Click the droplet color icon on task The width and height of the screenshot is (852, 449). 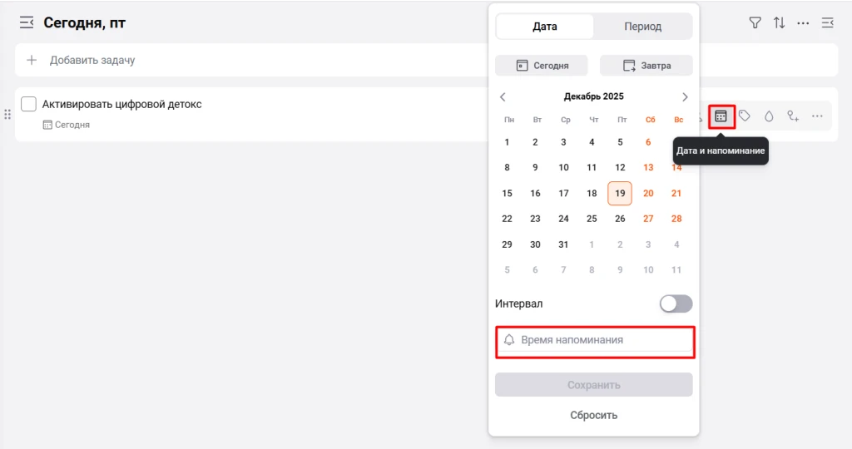click(769, 116)
